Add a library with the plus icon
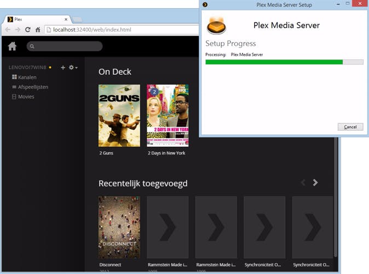 pyautogui.click(x=63, y=68)
